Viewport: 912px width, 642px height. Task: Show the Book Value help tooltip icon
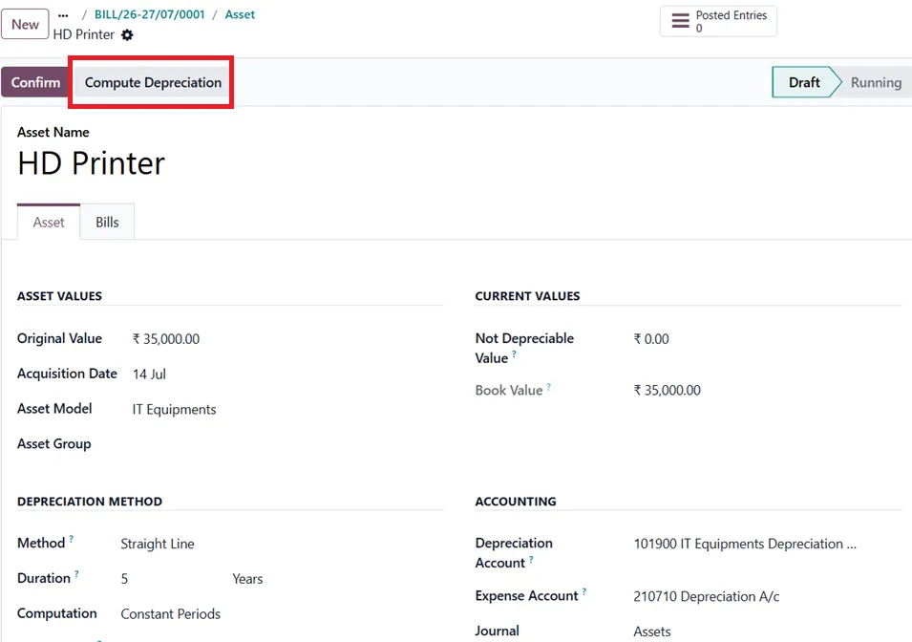click(x=548, y=387)
